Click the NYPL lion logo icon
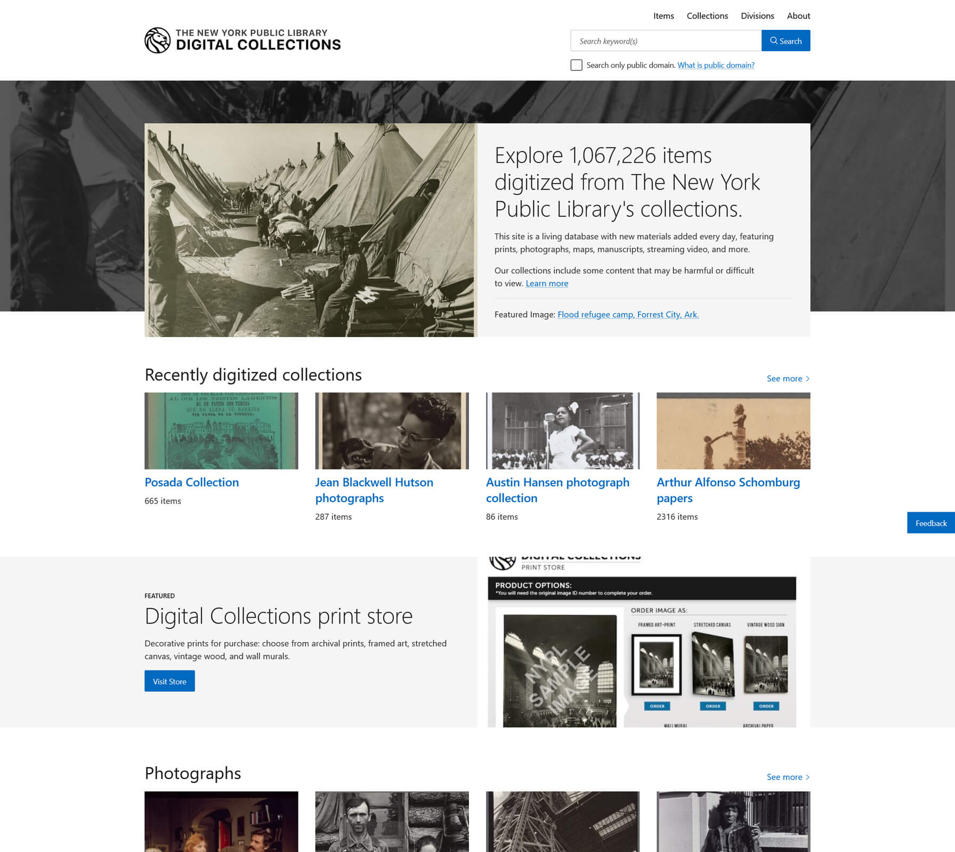 [158, 40]
